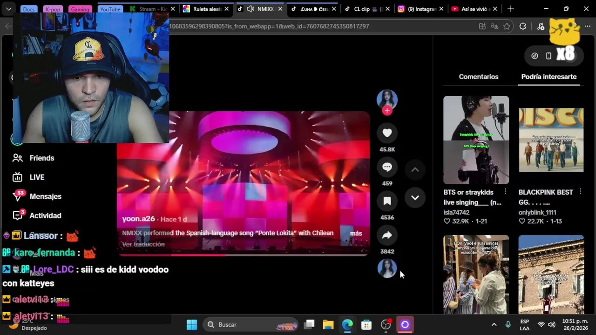Open the browser extensions puzzle icon
Viewport: 596px width, 335px height.
pyautogui.click(x=523, y=27)
